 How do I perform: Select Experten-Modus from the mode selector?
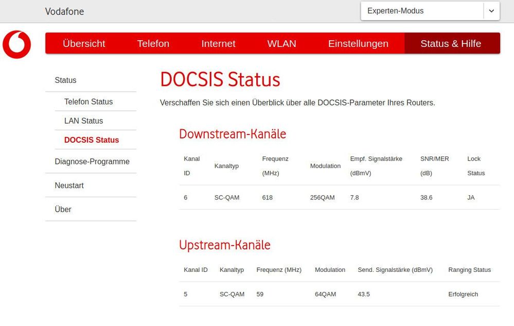coord(412,10)
